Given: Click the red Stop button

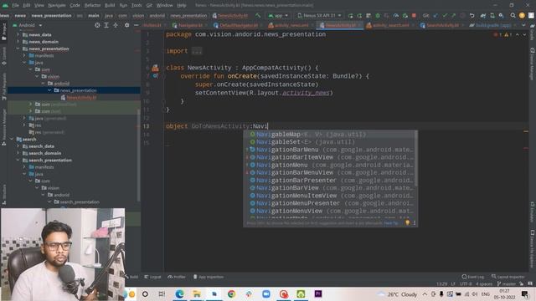Looking at the screenshot, I should tap(414, 16).
